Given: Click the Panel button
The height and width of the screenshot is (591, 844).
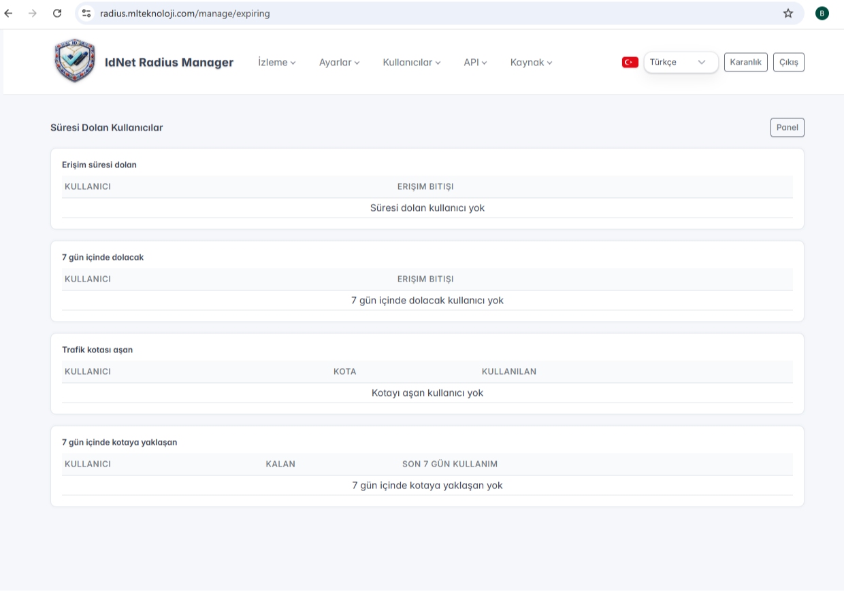Looking at the screenshot, I should pyautogui.click(x=787, y=127).
